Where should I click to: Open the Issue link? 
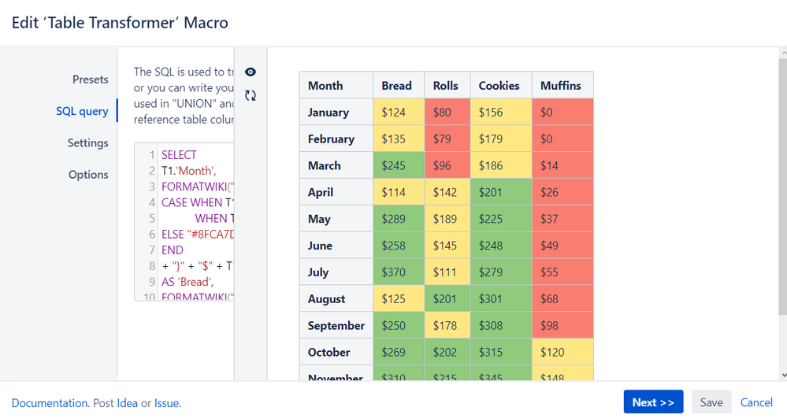tap(166, 403)
